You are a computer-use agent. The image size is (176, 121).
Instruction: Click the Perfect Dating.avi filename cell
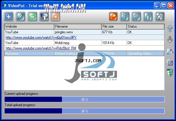tap(78, 54)
